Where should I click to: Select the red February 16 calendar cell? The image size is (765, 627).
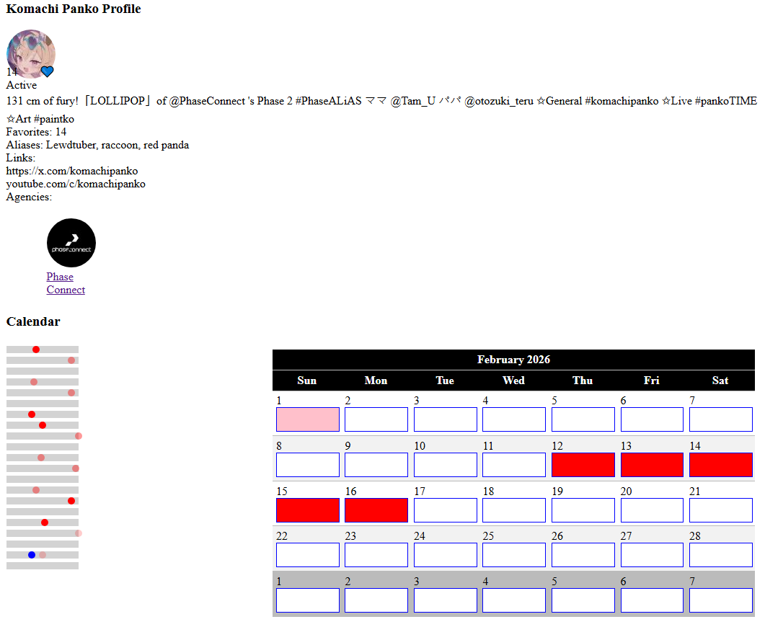[376, 510]
